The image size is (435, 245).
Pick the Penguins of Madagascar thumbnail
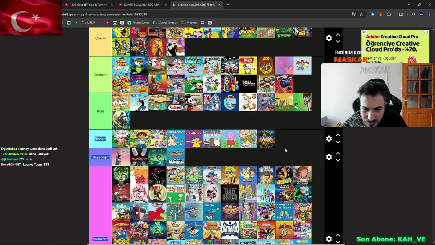point(176,157)
